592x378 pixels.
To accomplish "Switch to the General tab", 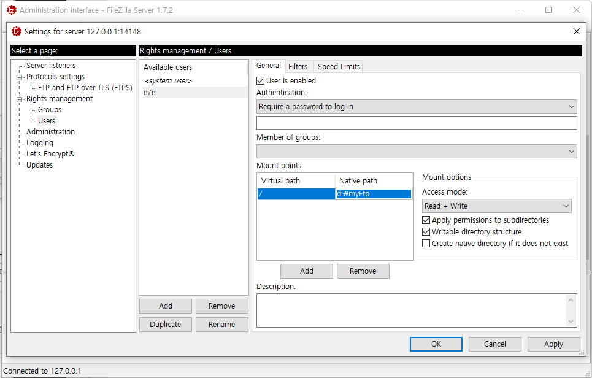I will tap(269, 66).
